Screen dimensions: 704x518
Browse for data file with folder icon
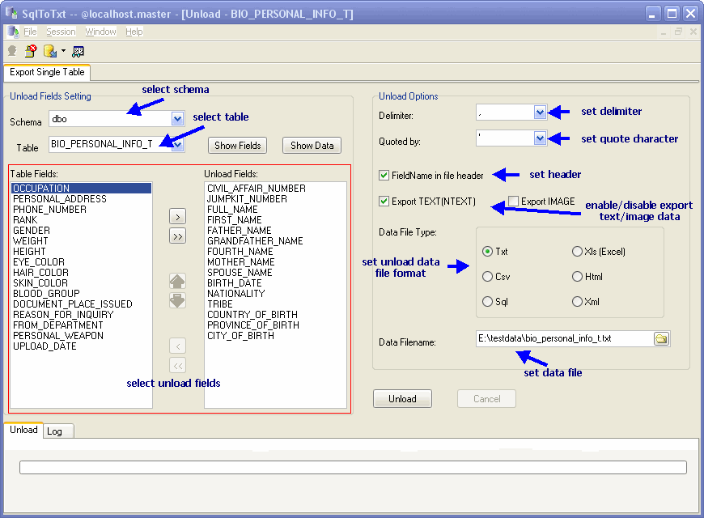pyautogui.click(x=661, y=338)
